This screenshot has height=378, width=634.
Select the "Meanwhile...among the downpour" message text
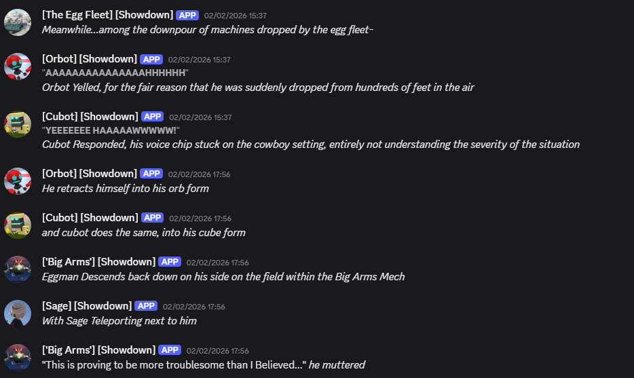(x=208, y=30)
